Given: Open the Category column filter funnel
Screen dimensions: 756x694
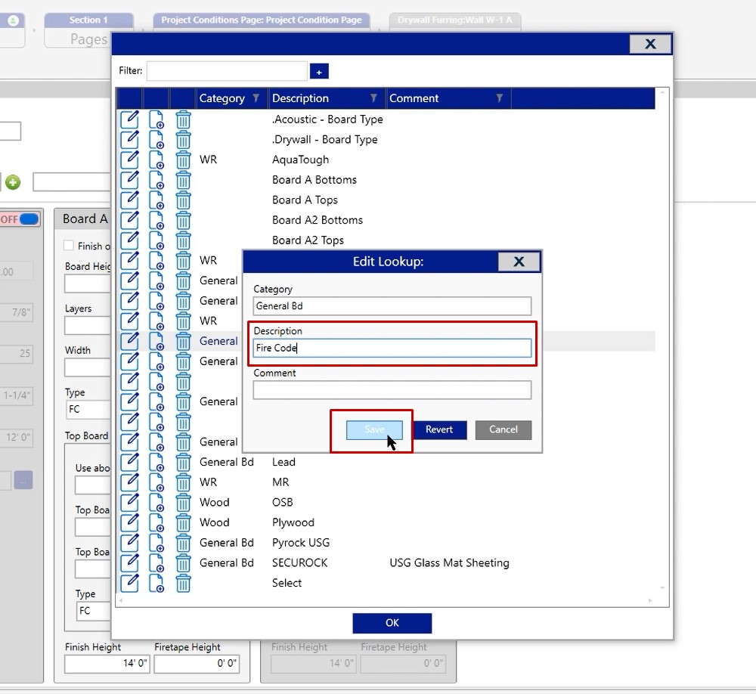Looking at the screenshot, I should 256,98.
